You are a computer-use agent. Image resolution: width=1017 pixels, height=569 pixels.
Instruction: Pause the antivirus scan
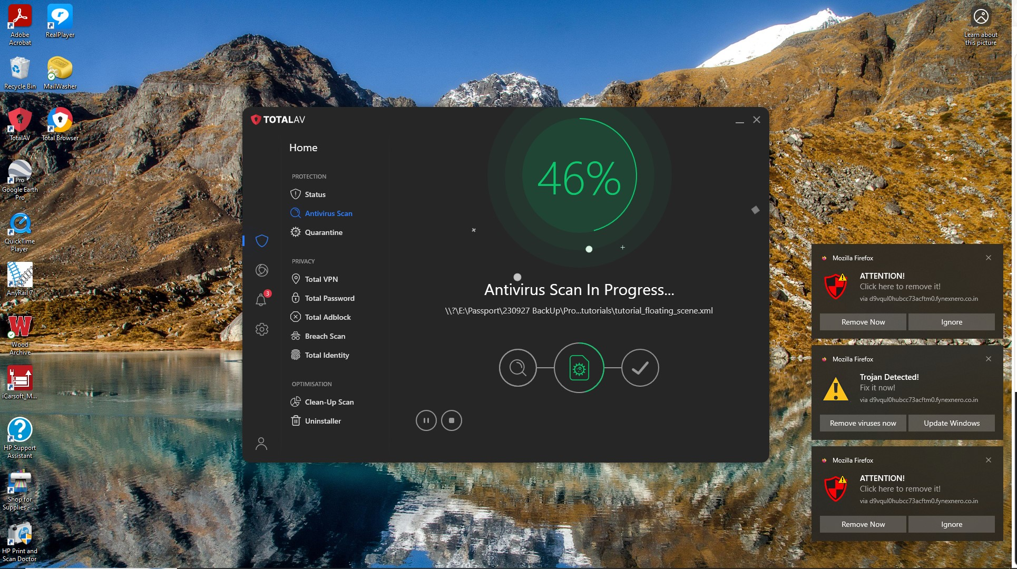[x=426, y=420]
